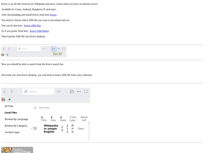Click Reset sort
Screen dimensions: 204x153
tap(84, 119)
